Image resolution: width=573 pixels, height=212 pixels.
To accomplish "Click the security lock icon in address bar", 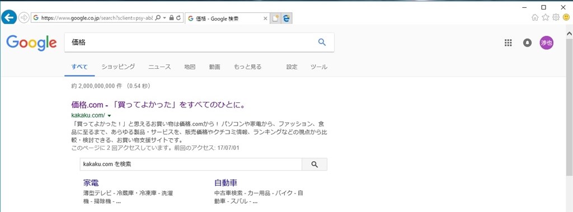I will tap(171, 18).
